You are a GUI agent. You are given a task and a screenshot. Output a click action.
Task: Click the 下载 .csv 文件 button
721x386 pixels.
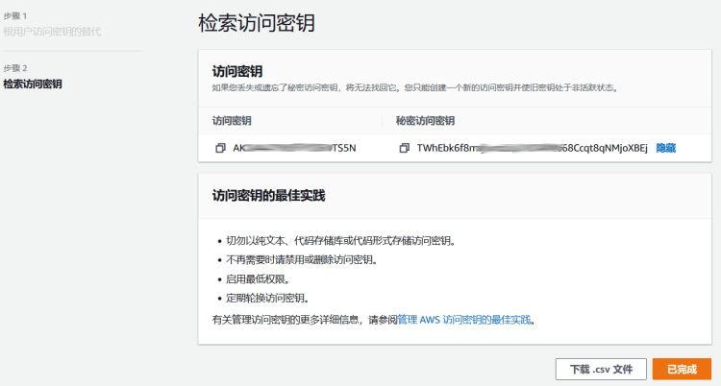[x=601, y=369]
